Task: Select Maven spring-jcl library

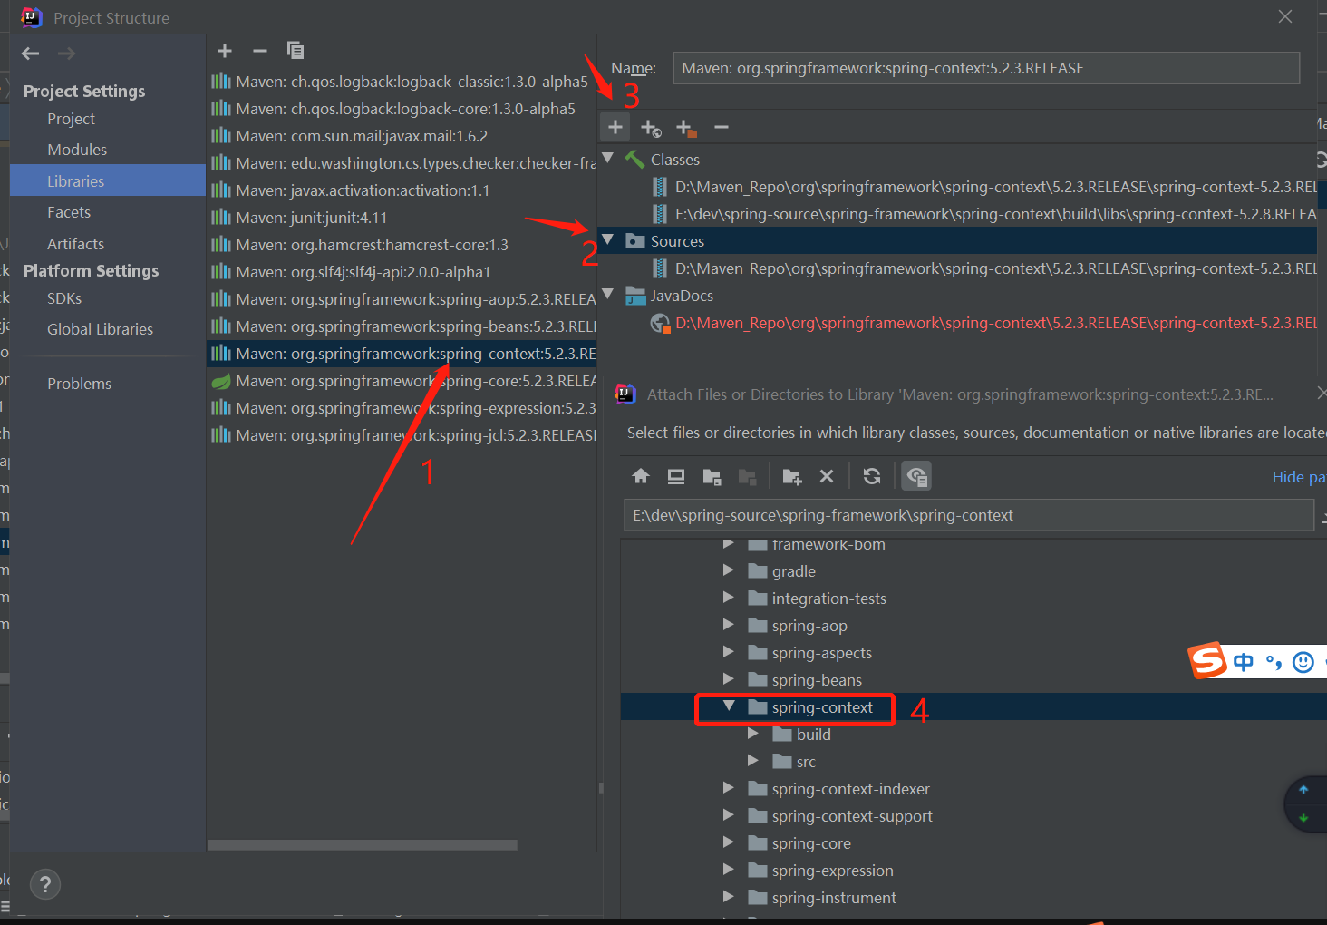Action: click(x=402, y=435)
